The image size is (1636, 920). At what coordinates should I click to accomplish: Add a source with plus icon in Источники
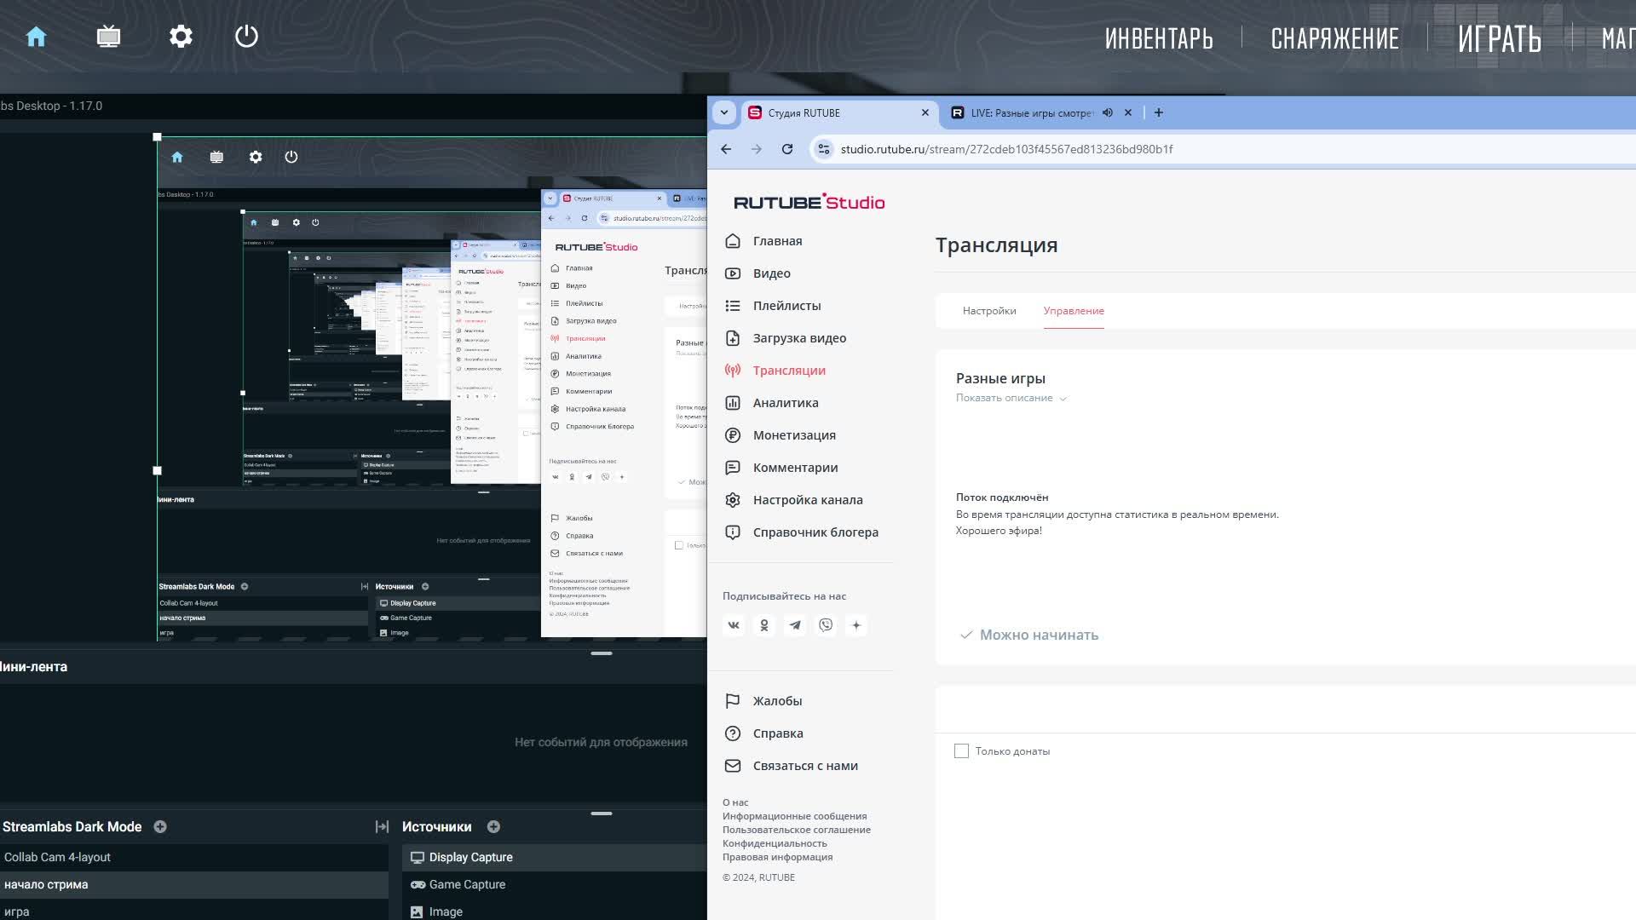(x=493, y=827)
